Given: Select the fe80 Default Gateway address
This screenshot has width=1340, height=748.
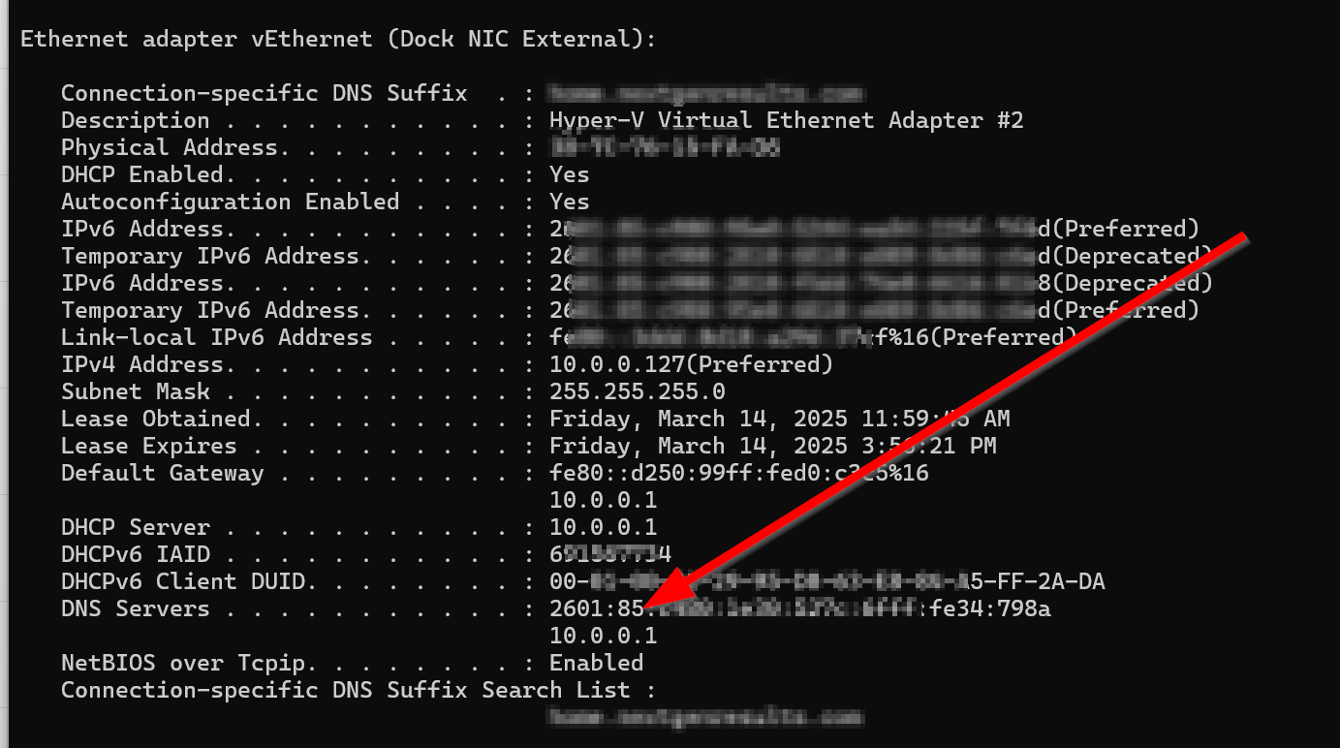Looking at the screenshot, I should 738,474.
